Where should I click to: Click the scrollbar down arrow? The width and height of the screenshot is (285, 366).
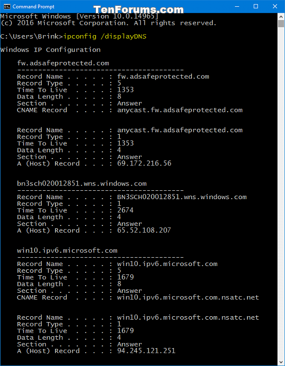281,363
